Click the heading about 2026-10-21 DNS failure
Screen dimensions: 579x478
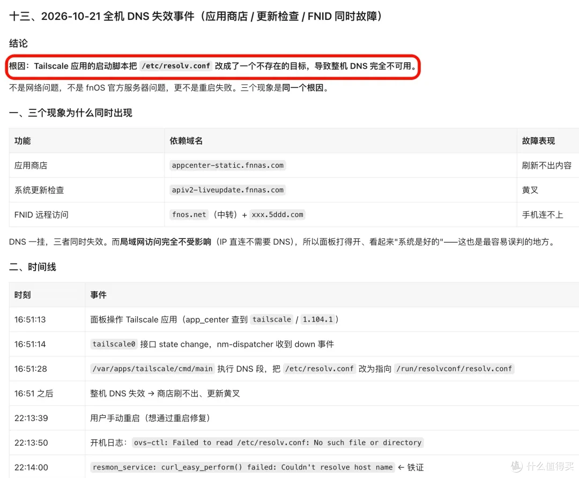point(195,16)
